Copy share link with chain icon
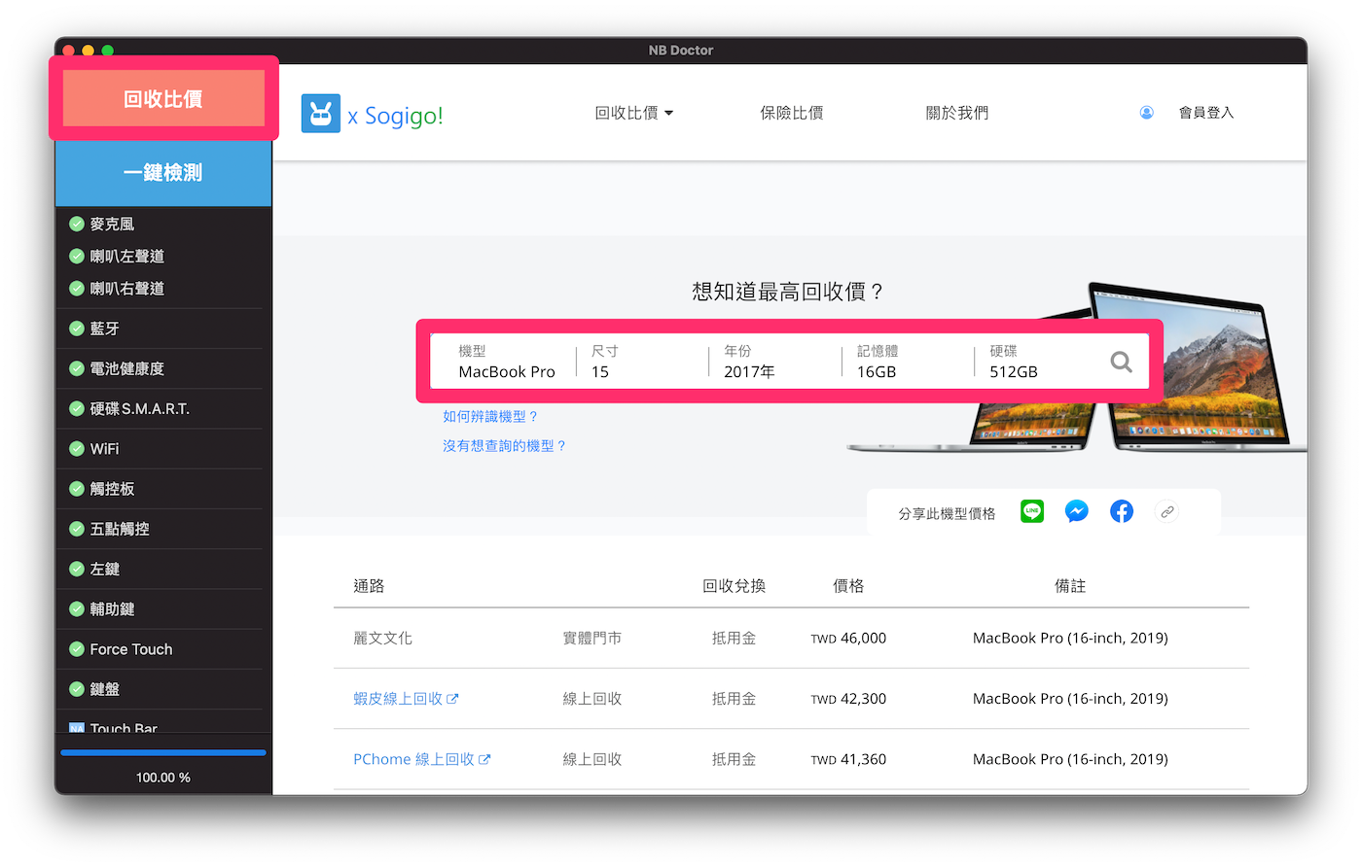Image resolution: width=1362 pixels, height=867 pixels. tap(1166, 511)
